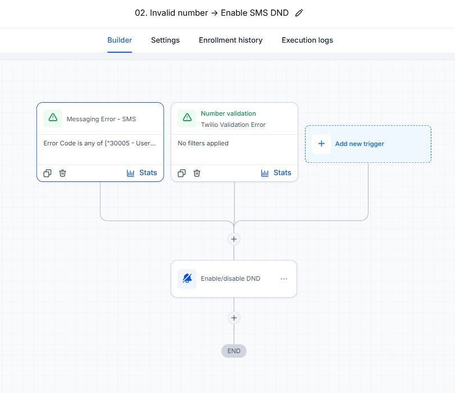View Stats for Number validation trigger
This screenshot has height=393, width=455.
[276, 173]
